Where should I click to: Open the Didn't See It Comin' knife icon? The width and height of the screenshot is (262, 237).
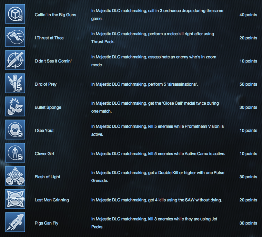coord(15,60)
